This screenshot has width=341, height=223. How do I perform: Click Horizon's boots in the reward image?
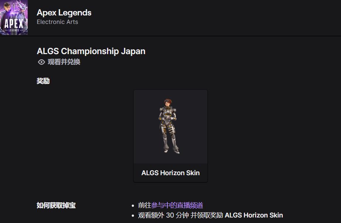172,150
